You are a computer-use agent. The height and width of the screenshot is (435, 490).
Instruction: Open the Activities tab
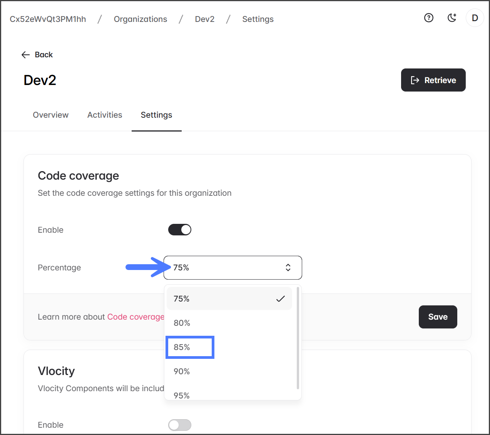[105, 115]
